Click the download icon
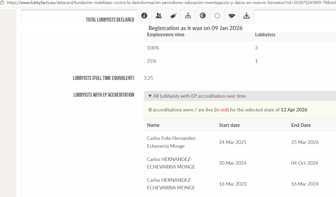 246,16
